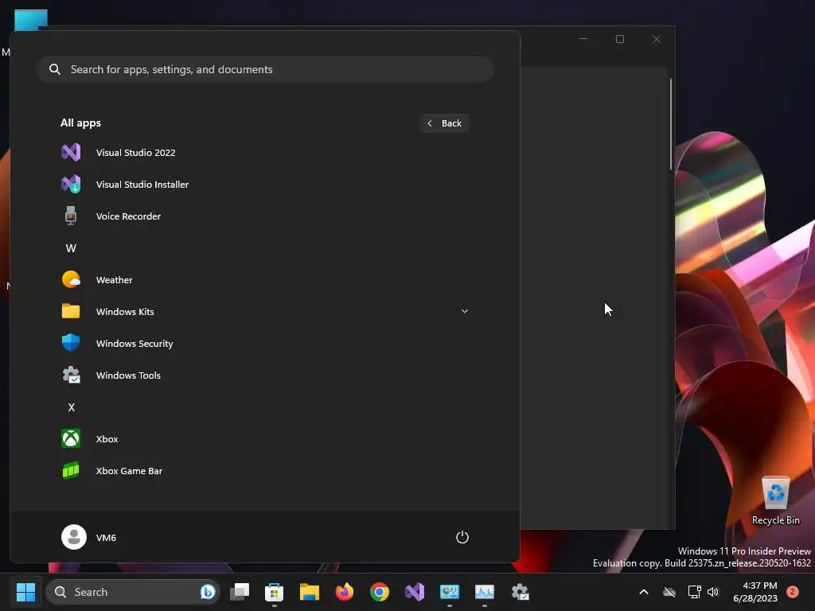Expand the Windows Kits folder chevron
The image size is (815, 611).
(x=465, y=311)
